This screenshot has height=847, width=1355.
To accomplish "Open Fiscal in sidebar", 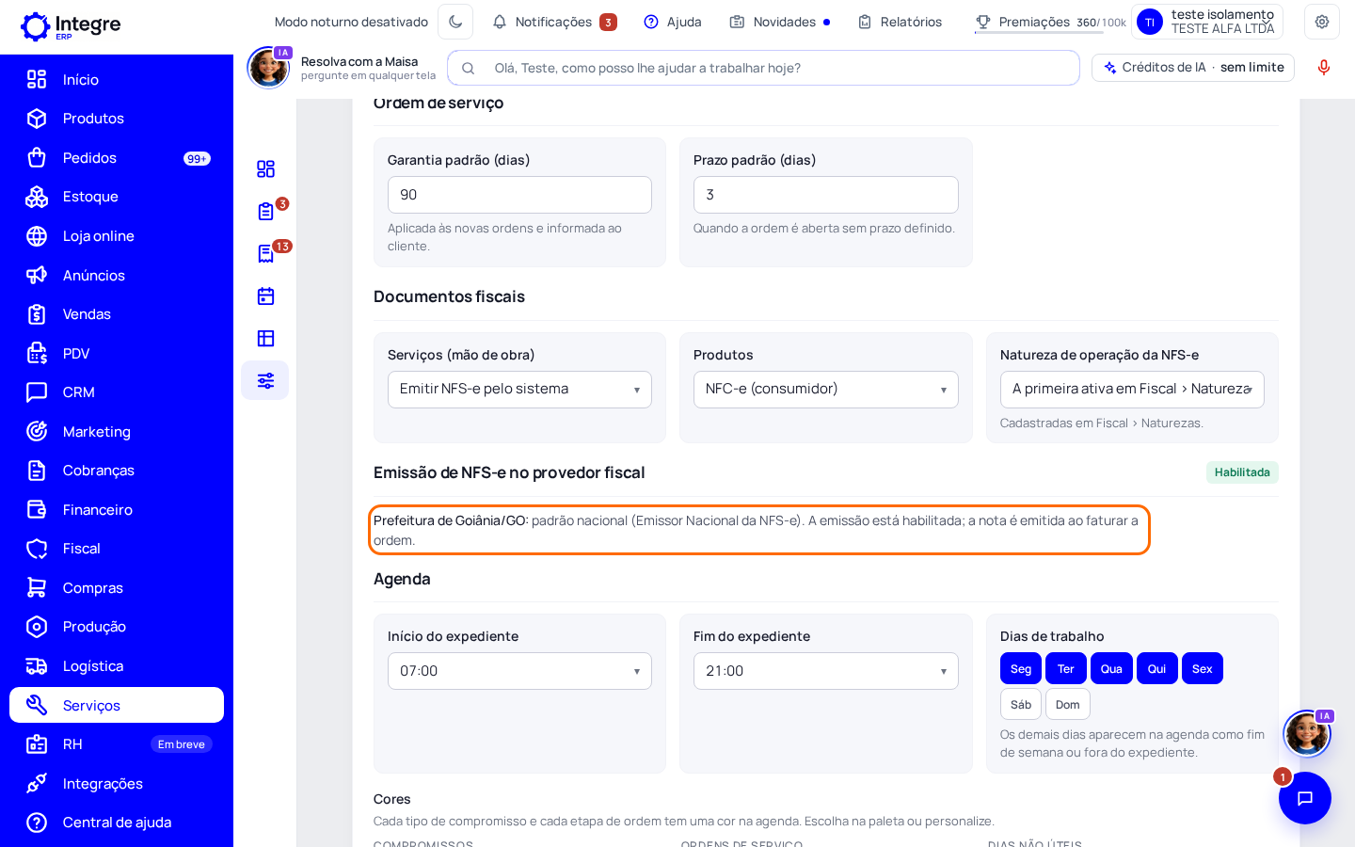I will tap(117, 549).
